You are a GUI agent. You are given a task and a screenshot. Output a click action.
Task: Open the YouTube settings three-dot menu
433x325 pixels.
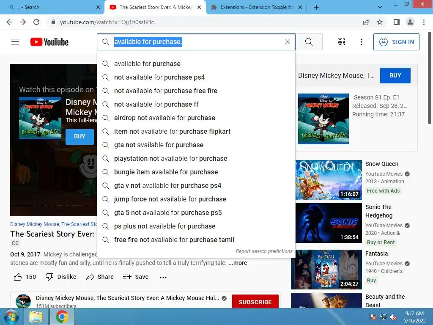pos(362,42)
